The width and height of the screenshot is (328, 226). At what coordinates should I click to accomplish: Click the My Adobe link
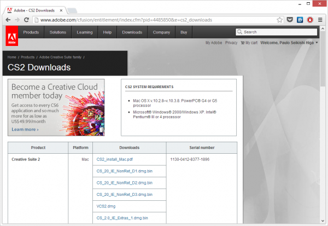click(x=214, y=43)
